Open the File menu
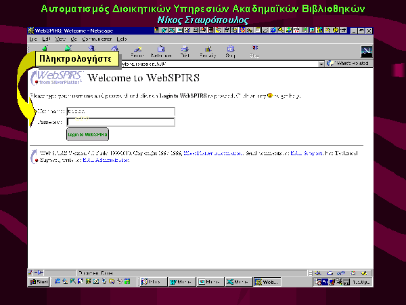Screen dimensions: 406x305 click(33, 39)
